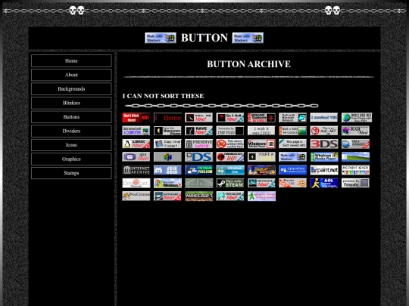Screen dimensions: 409x306
Task: Click the Windows XP Bliss wallpaper badge
Action: click(355, 157)
